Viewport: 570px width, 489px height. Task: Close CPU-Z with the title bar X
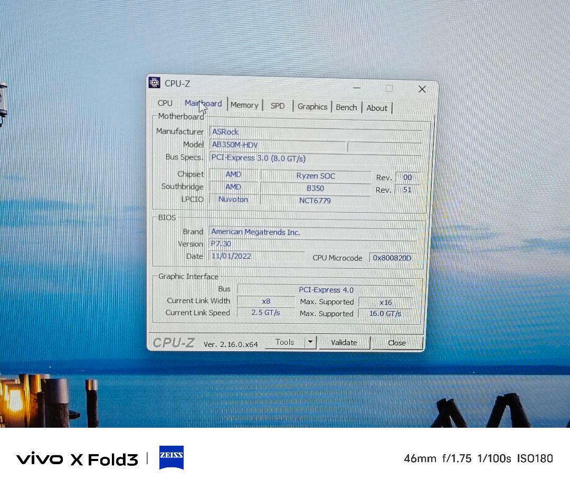pyautogui.click(x=422, y=89)
